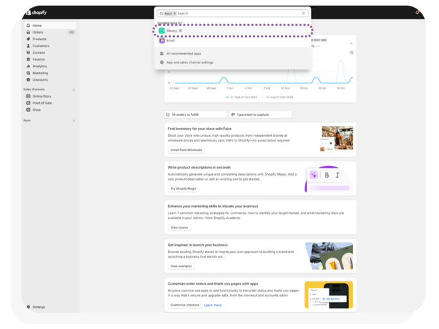Click the Shopify logo in top bar
The height and width of the screenshot is (329, 439).
36,12
